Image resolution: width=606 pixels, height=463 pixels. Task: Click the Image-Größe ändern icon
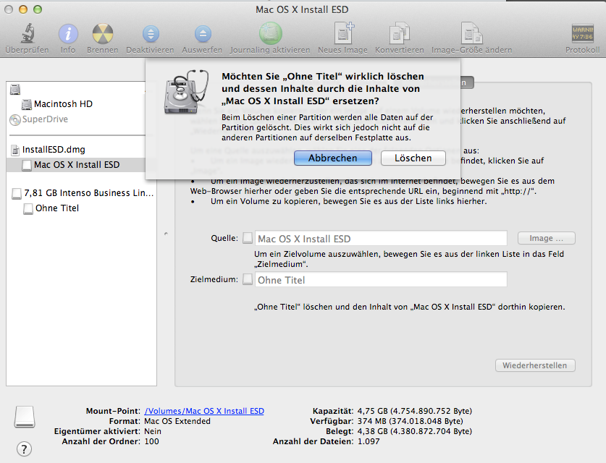pos(471,33)
